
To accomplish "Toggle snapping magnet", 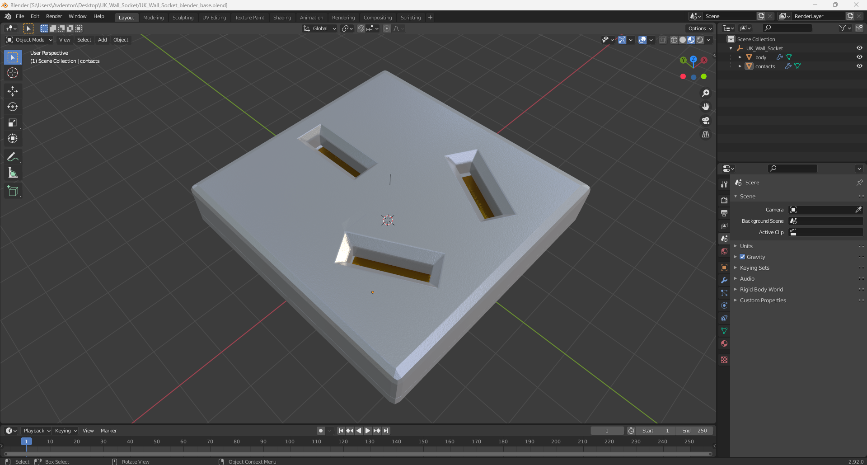I will point(361,28).
